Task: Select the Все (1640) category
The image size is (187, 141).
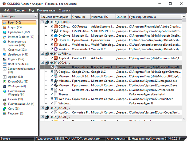Action: (19, 22)
